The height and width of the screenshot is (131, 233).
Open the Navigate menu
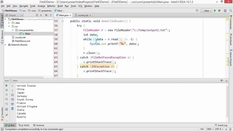(x=24, y=6)
